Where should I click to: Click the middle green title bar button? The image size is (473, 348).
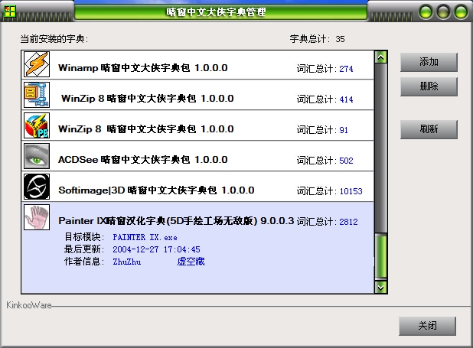point(443,12)
